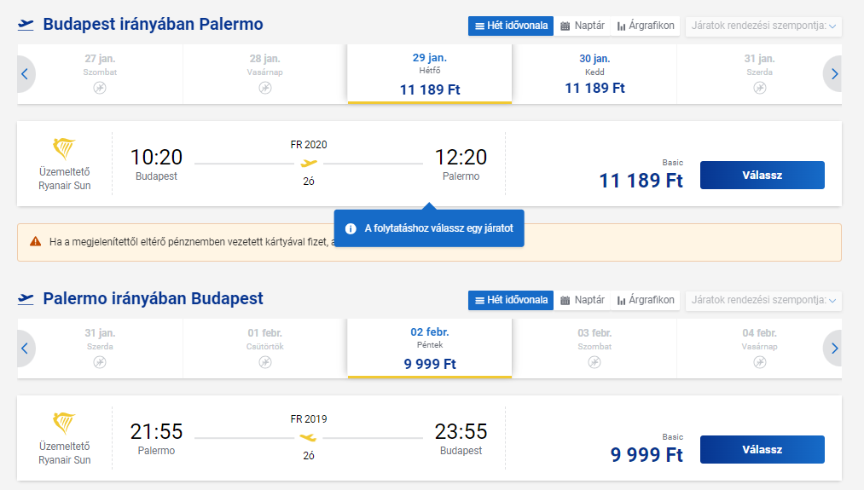Switch outbound view to Árgrafikon
The image size is (864, 490).
(646, 26)
